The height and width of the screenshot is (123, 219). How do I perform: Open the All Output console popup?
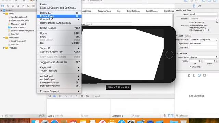[118, 116]
